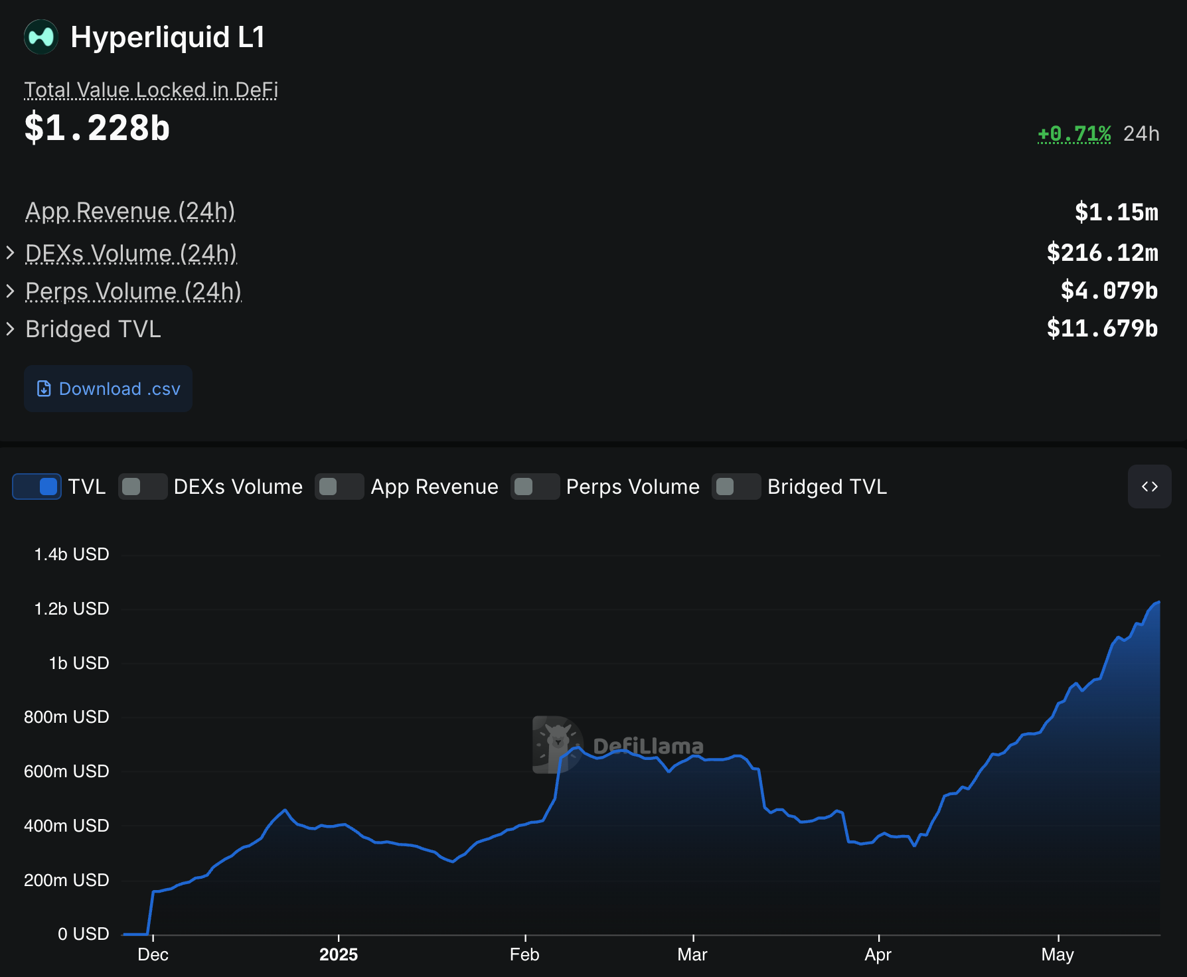Image resolution: width=1187 pixels, height=977 pixels.
Task: Enable the DEXs Volume chart toggle
Action: click(143, 487)
